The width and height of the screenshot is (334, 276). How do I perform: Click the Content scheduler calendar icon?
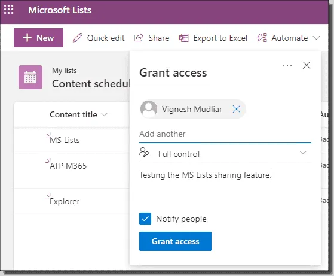[x=30, y=77]
